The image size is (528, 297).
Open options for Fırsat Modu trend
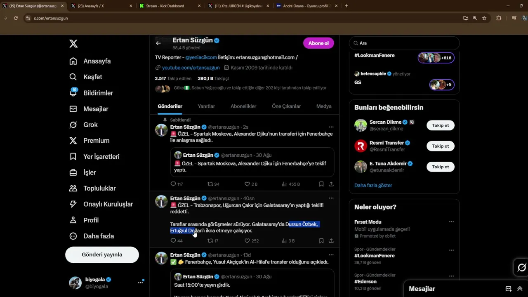click(x=451, y=222)
